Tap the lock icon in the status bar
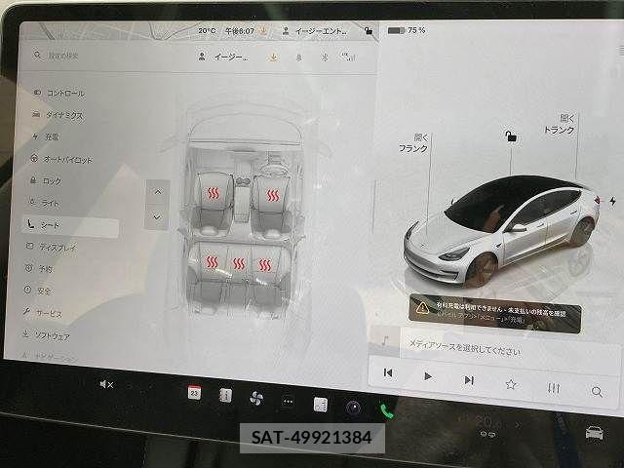624x468 pixels. point(369,30)
